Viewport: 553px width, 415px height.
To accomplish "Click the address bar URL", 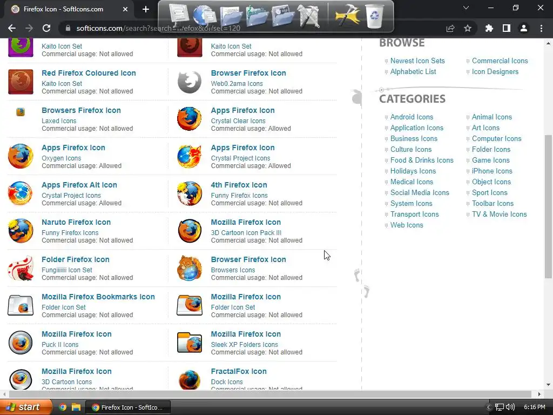I will pos(158,28).
